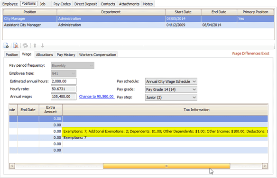This screenshot has height=178, width=277.
Task: Click the wage grid's End Date header
Action: coord(28,110)
